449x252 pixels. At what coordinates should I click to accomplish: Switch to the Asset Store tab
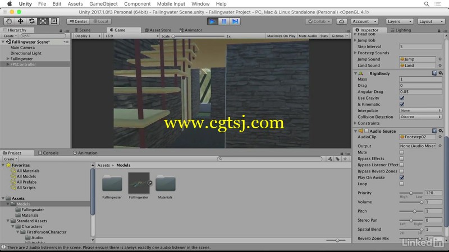158,30
